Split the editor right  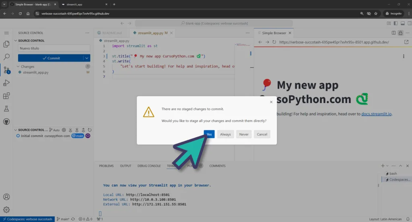tap(393, 33)
